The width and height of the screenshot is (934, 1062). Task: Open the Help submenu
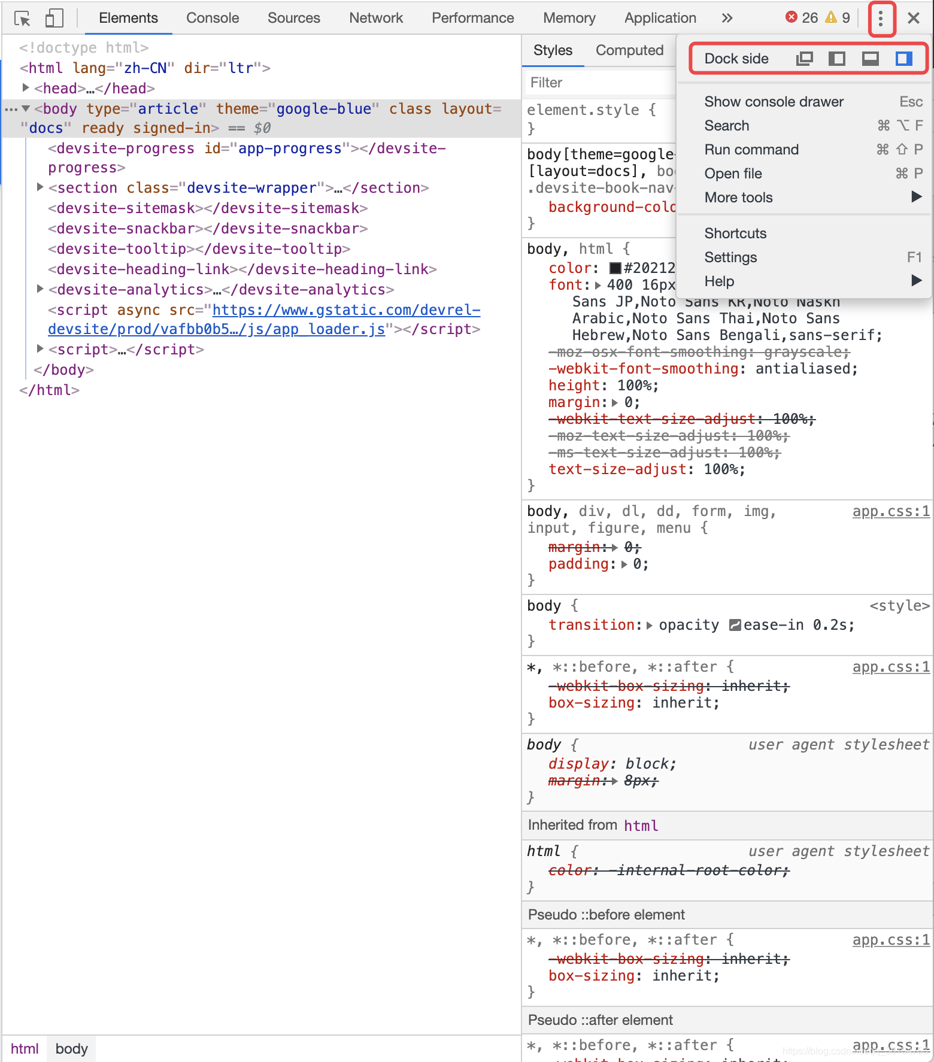point(805,281)
